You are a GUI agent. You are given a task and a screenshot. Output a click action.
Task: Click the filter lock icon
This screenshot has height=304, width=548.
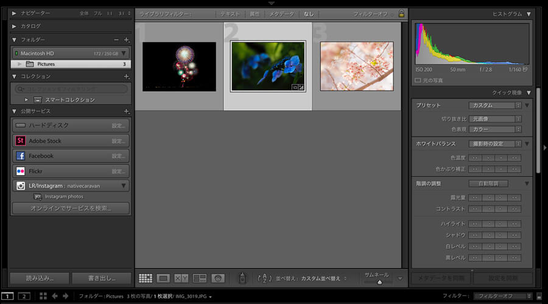[x=401, y=13]
